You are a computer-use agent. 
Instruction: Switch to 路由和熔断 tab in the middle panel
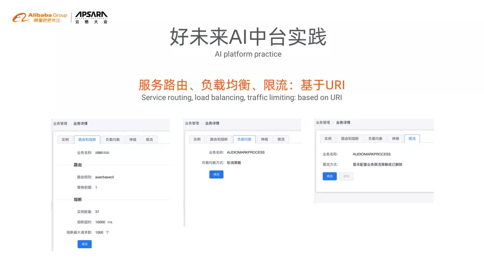click(219, 139)
